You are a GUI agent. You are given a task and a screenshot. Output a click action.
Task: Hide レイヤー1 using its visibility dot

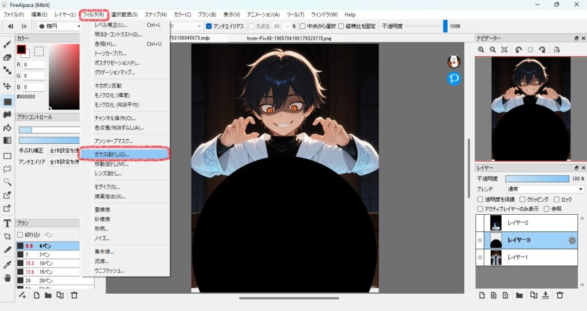(480, 258)
